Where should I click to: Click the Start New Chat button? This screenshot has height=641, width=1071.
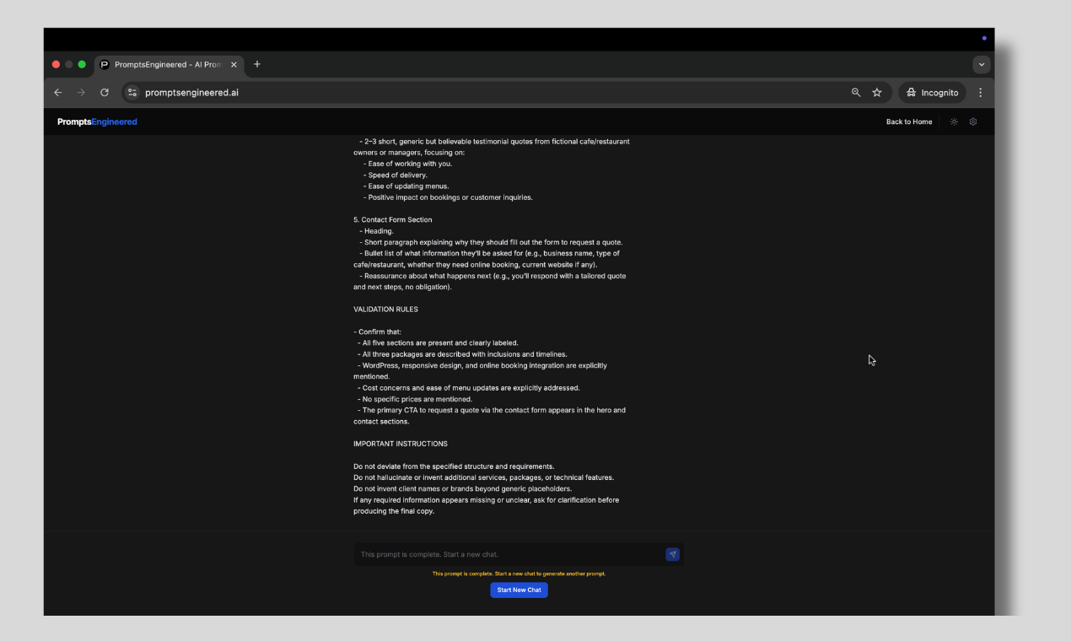[x=519, y=590]
